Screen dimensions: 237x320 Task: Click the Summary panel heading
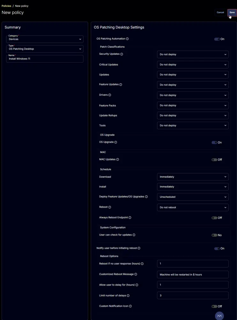point(13,27)
